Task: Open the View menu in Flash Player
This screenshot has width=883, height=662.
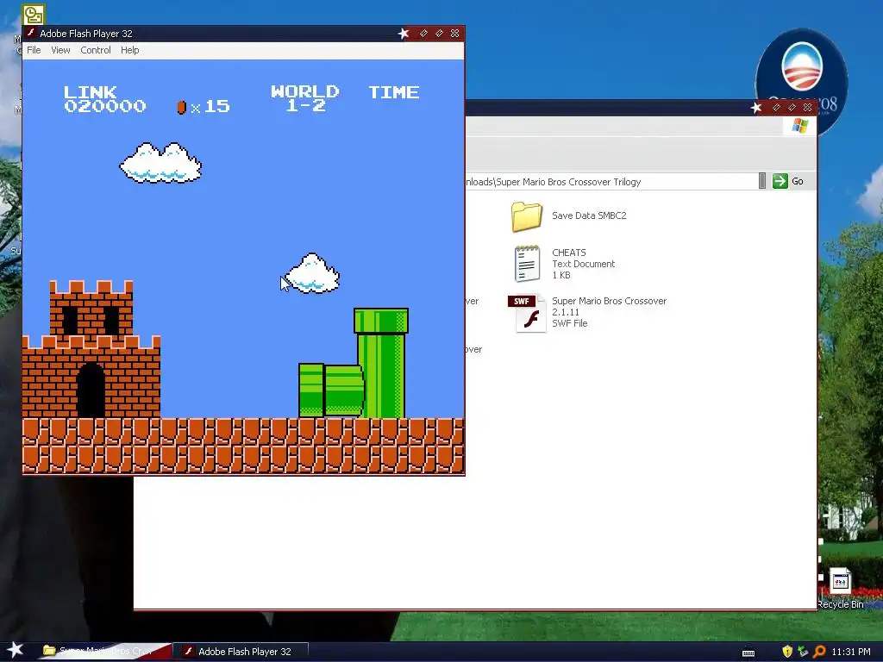Action: (60, 50)
